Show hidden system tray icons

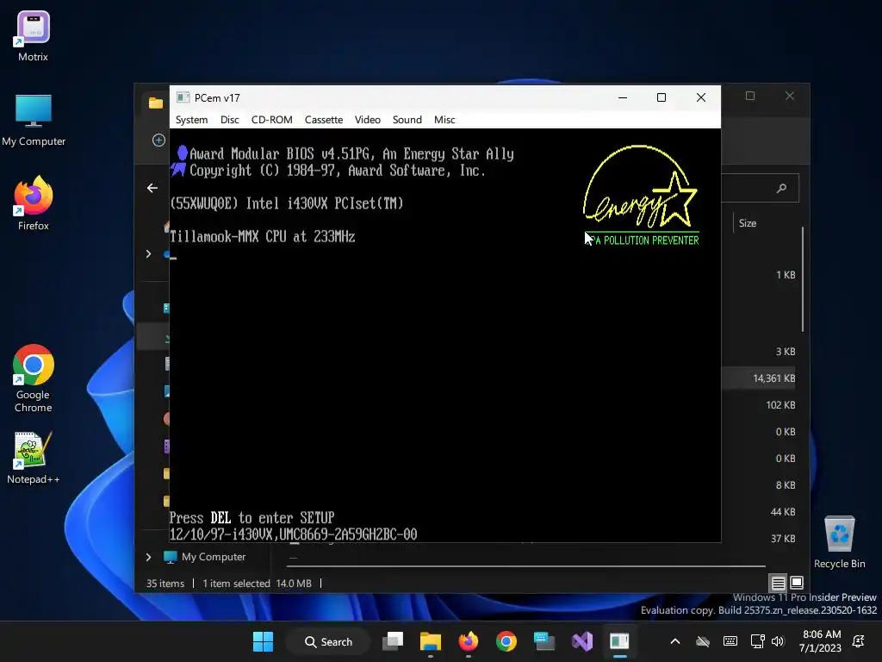[675, 641]
